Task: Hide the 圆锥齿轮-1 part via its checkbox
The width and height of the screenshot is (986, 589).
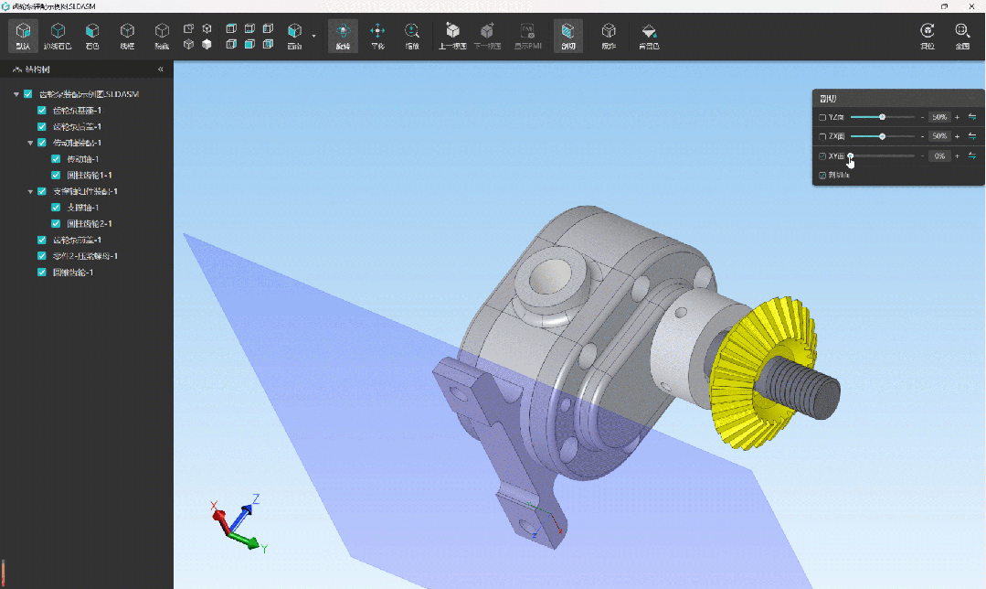Action: click(x=42, y=273)
